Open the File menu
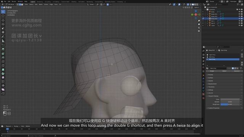Viewport: 244px width, 137px height. click(x=5, y=2)
